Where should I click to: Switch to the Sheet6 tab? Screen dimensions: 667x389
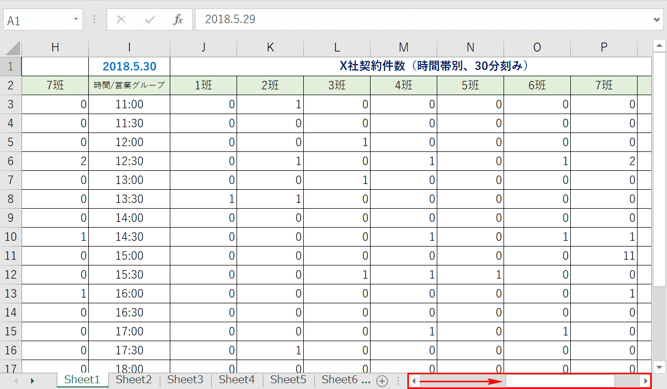[340, 380]
